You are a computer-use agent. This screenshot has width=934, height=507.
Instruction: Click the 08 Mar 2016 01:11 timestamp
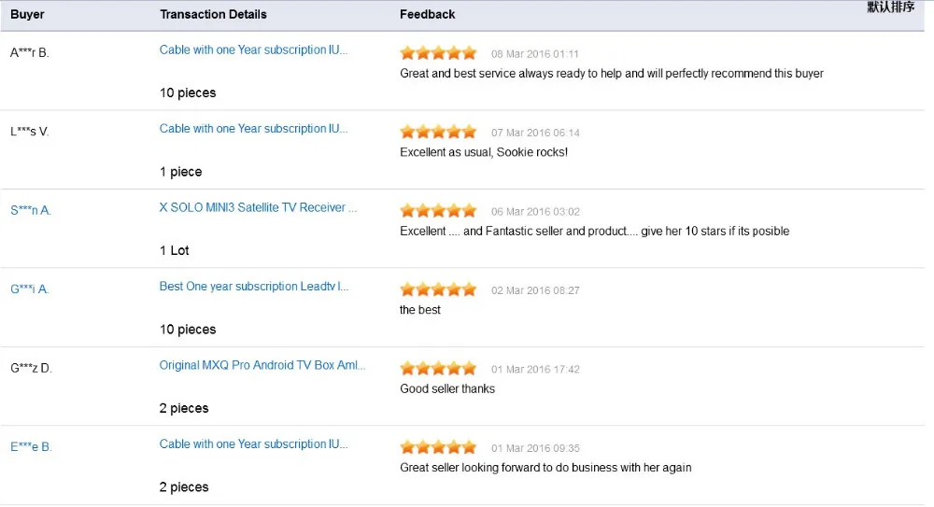[535, 54]
